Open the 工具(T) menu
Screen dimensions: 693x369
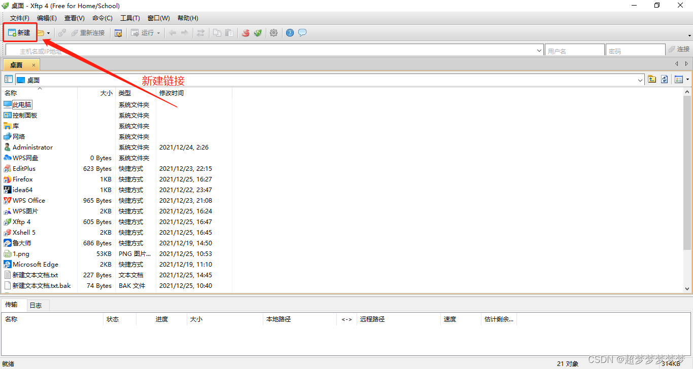[130, 18]
